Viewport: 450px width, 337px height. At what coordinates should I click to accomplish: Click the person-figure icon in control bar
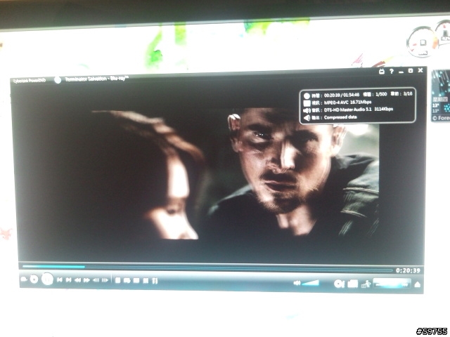(x=366, y=284)
